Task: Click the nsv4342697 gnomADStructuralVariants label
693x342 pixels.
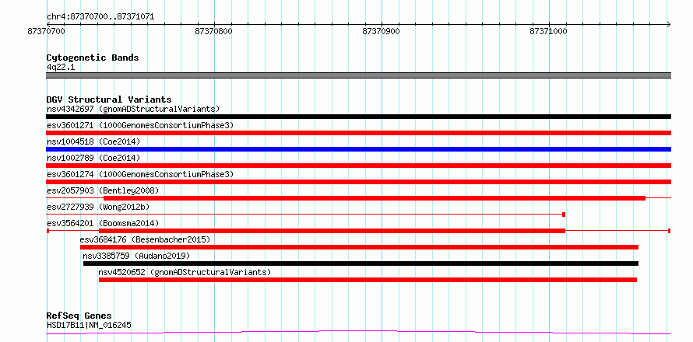Action: click(x=133, y=109)
